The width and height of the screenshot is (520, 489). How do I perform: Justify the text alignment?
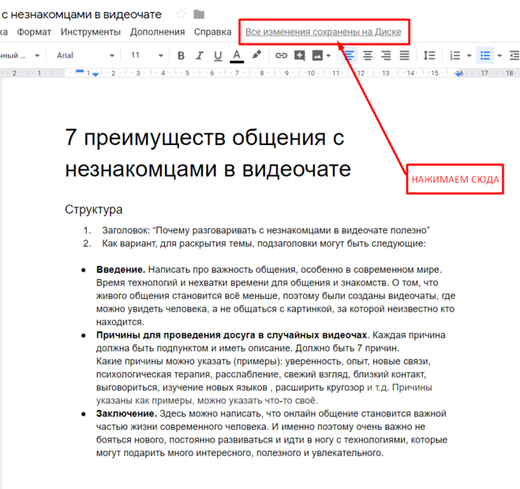[404, 55]
